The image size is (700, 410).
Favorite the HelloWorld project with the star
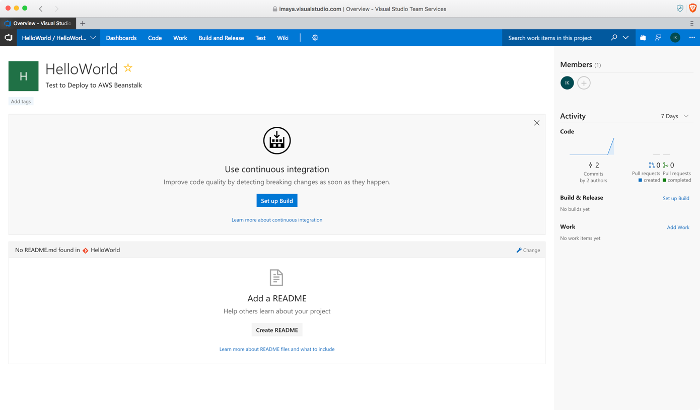click(x=128, y=68)
